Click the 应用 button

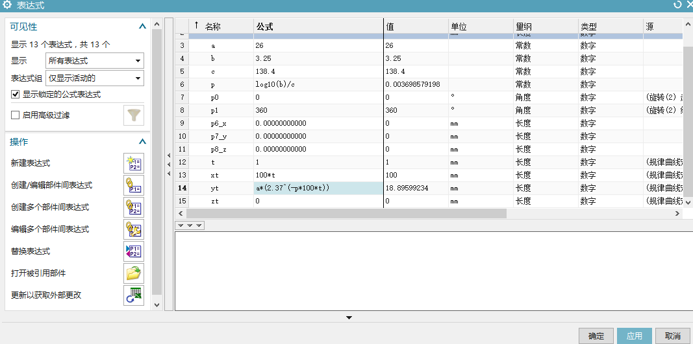click(x=634, y=336)
